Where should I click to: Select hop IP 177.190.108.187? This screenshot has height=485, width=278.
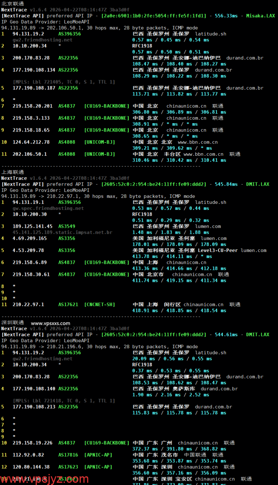tap(34, 88)
